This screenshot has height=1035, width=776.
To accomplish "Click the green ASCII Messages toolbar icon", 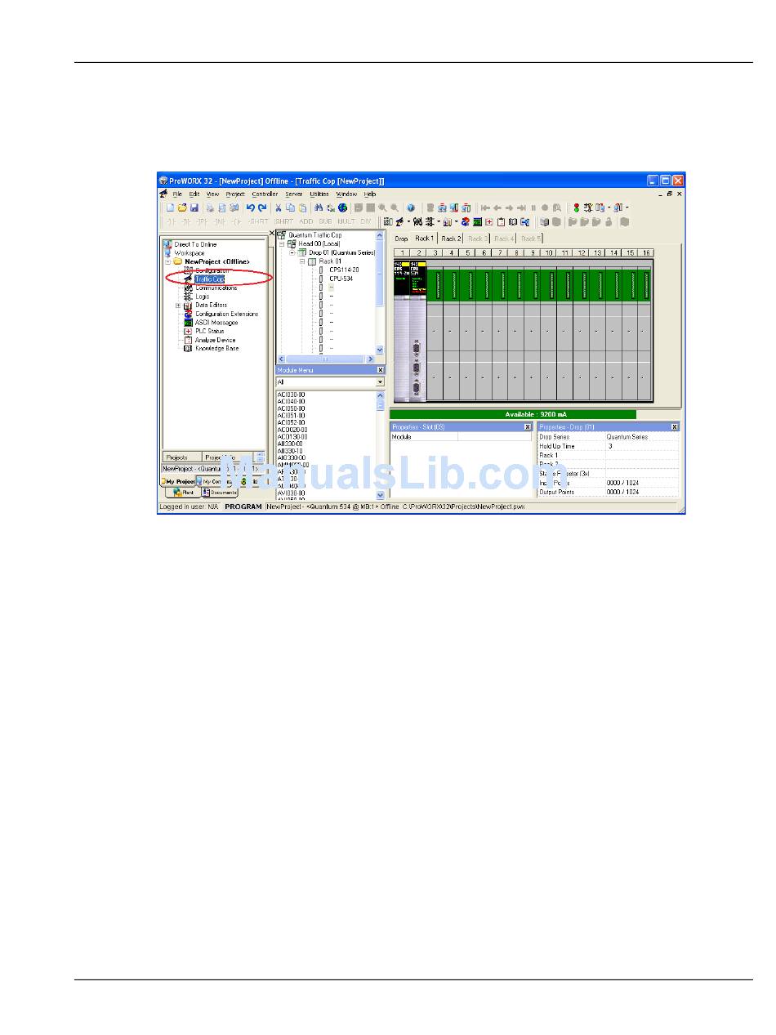I will tap(477, 221).
